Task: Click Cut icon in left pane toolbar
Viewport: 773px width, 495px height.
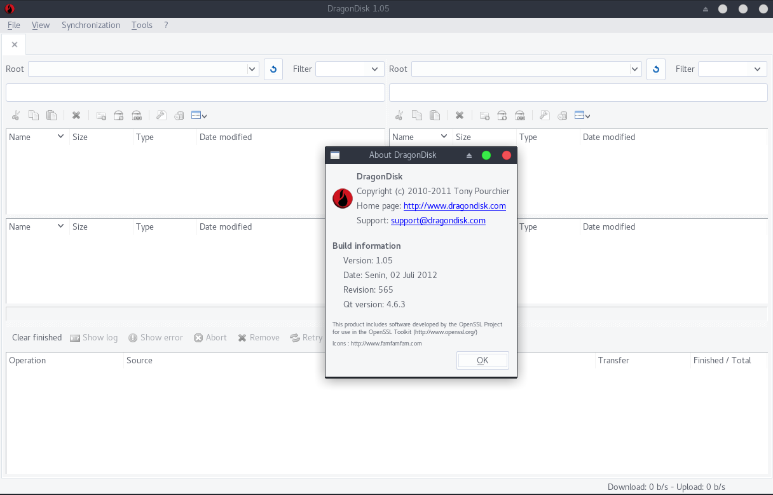Action: click(x=16, y=115)
